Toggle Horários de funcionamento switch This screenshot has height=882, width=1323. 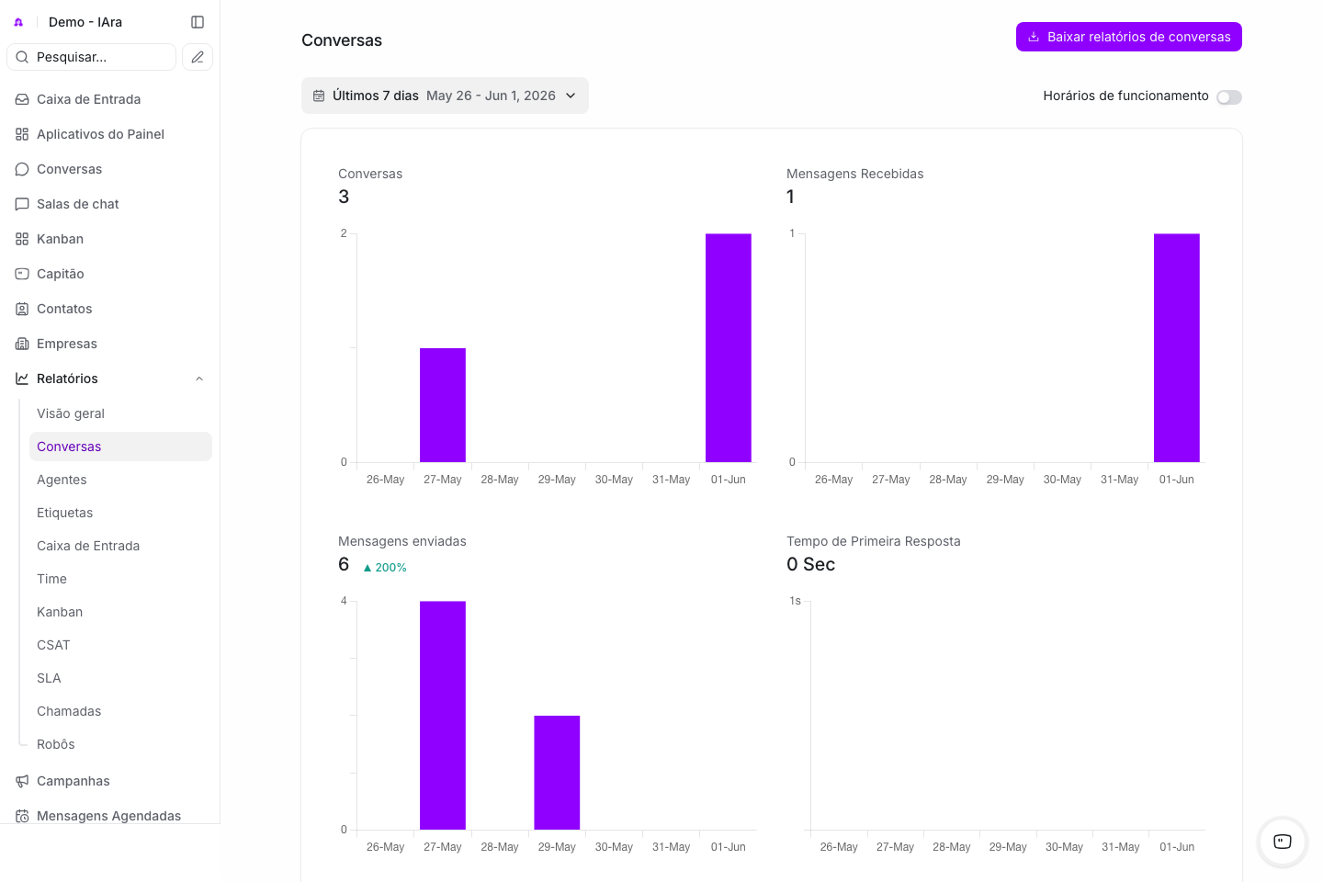pyautogui.click(x=1229, y=97)
